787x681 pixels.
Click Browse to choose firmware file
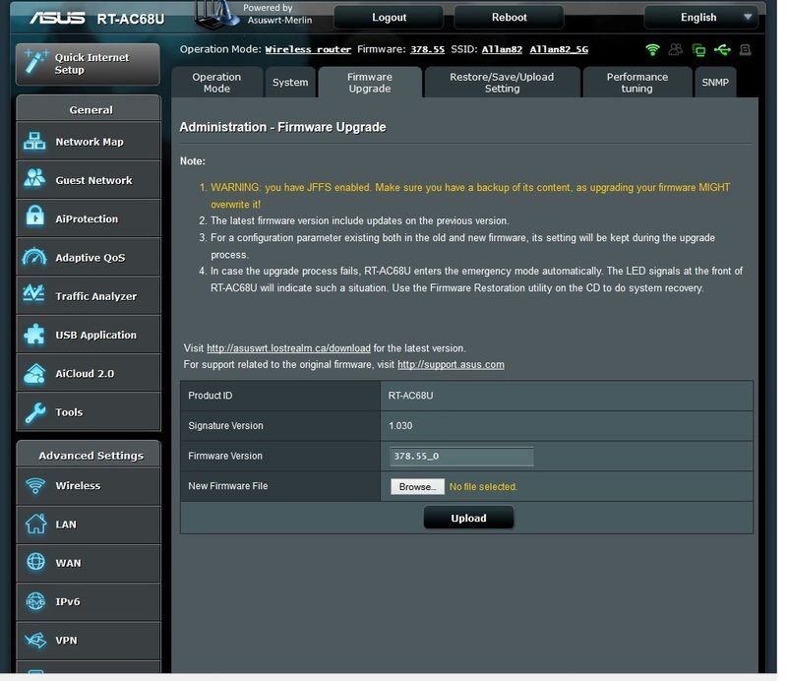click(417, 486)
